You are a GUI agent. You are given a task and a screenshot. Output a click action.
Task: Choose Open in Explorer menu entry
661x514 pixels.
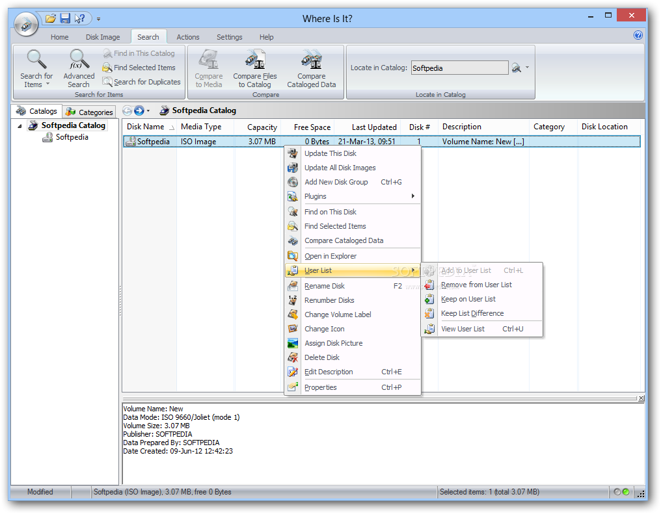[x=353, y=256]
